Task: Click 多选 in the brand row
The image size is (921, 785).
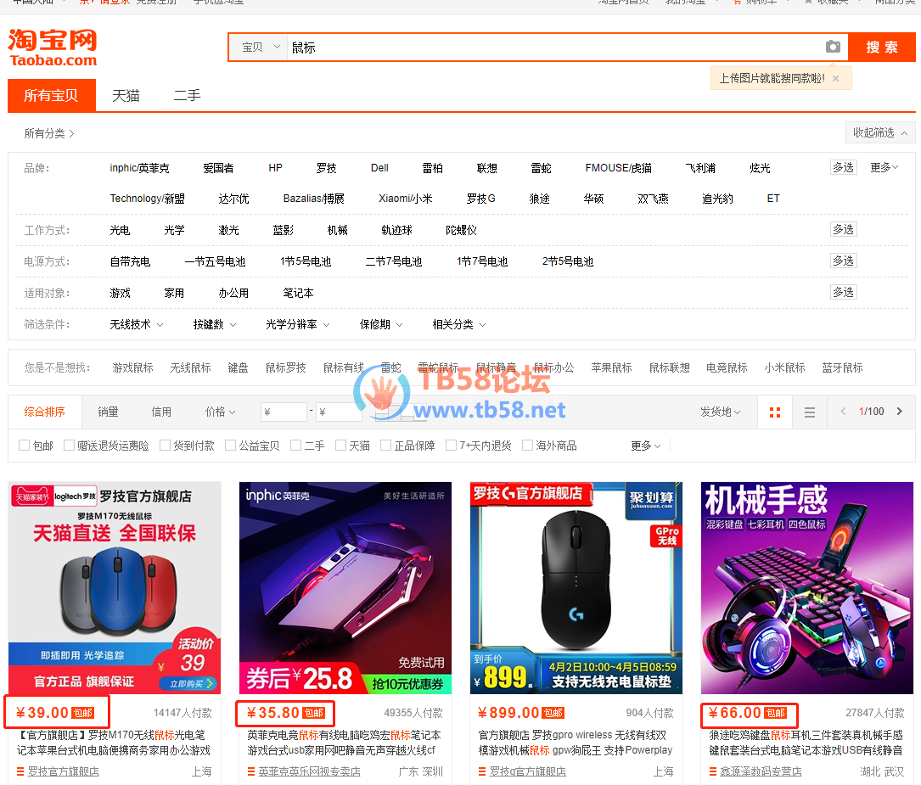Action: (844, 167)
